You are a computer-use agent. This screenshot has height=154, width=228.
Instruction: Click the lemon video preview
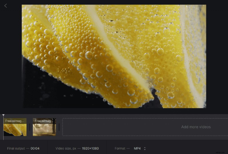[114, 56]
